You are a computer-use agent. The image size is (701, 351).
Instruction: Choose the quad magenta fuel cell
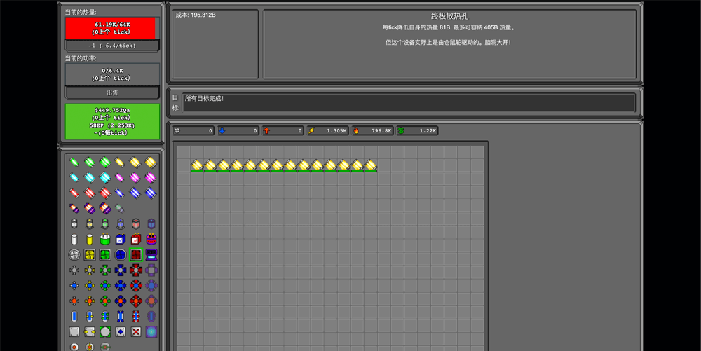point(151,178)
